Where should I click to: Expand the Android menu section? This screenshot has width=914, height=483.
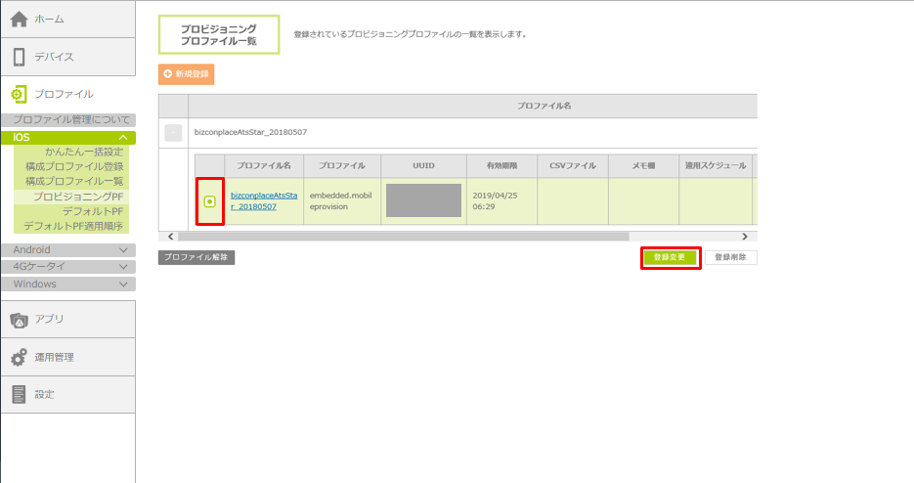[x=122, y=250]
